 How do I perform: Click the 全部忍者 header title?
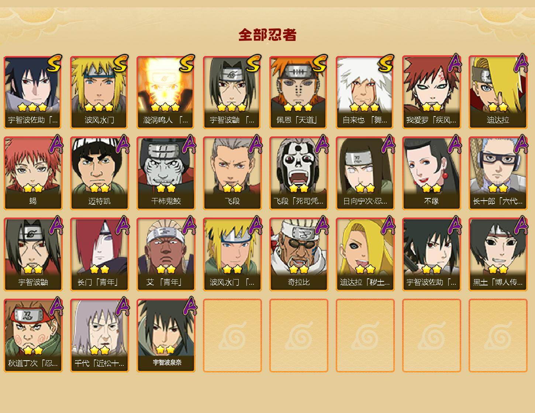point(267,35)
